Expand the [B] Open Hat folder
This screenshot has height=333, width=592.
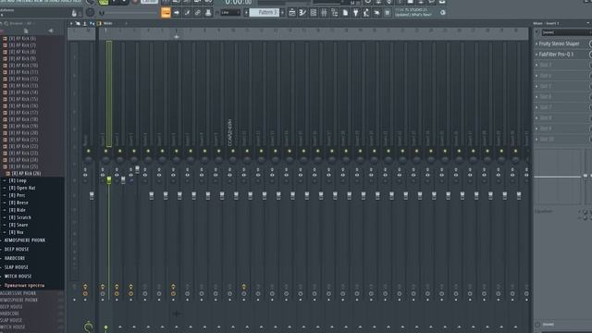coord(5,188)
